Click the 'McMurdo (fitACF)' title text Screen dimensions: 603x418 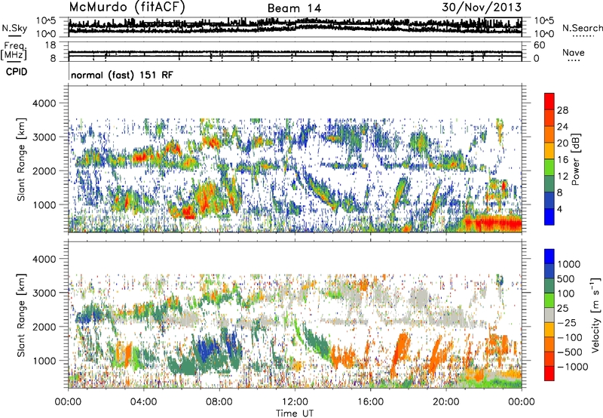coord(127,8)
